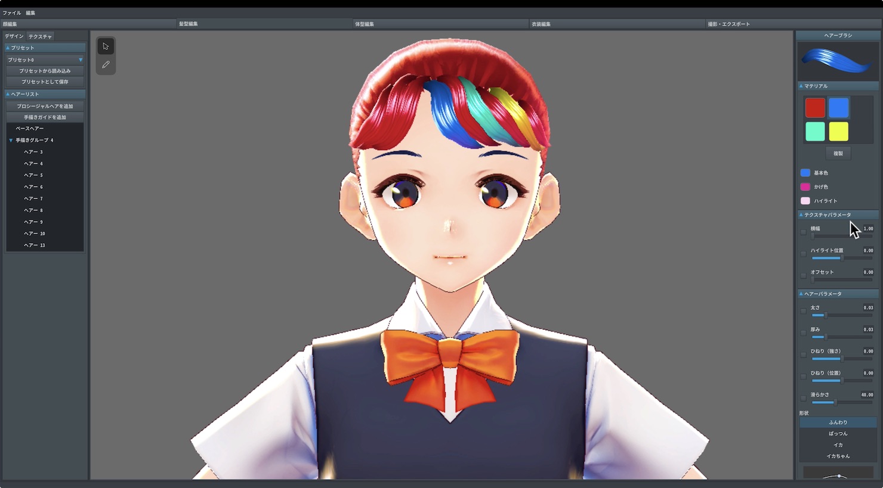This screenshot has width=883, height=488.
Task: Open the かげ色 shade color picker
Action: (805, 187)
